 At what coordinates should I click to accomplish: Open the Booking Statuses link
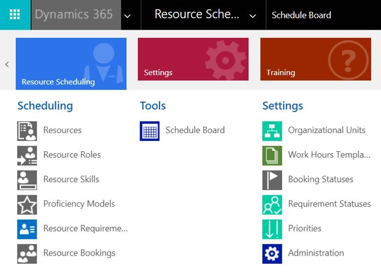(x=321, y=179)
